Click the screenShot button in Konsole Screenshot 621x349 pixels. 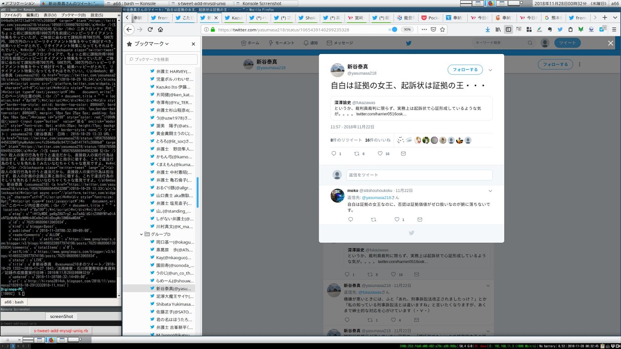coord(61,316)
